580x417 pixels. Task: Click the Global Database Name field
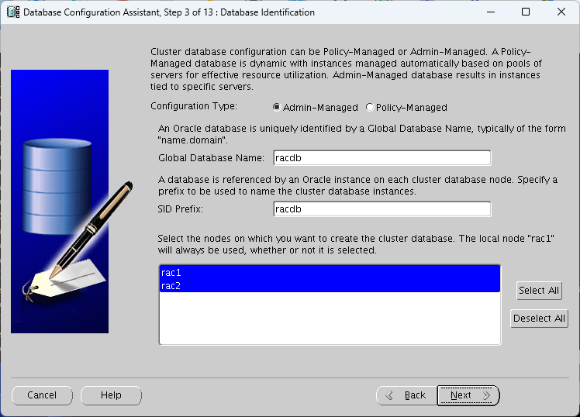coord(382,158)
